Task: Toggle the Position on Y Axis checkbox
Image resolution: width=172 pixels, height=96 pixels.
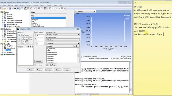Action: [x=20, y=39]
